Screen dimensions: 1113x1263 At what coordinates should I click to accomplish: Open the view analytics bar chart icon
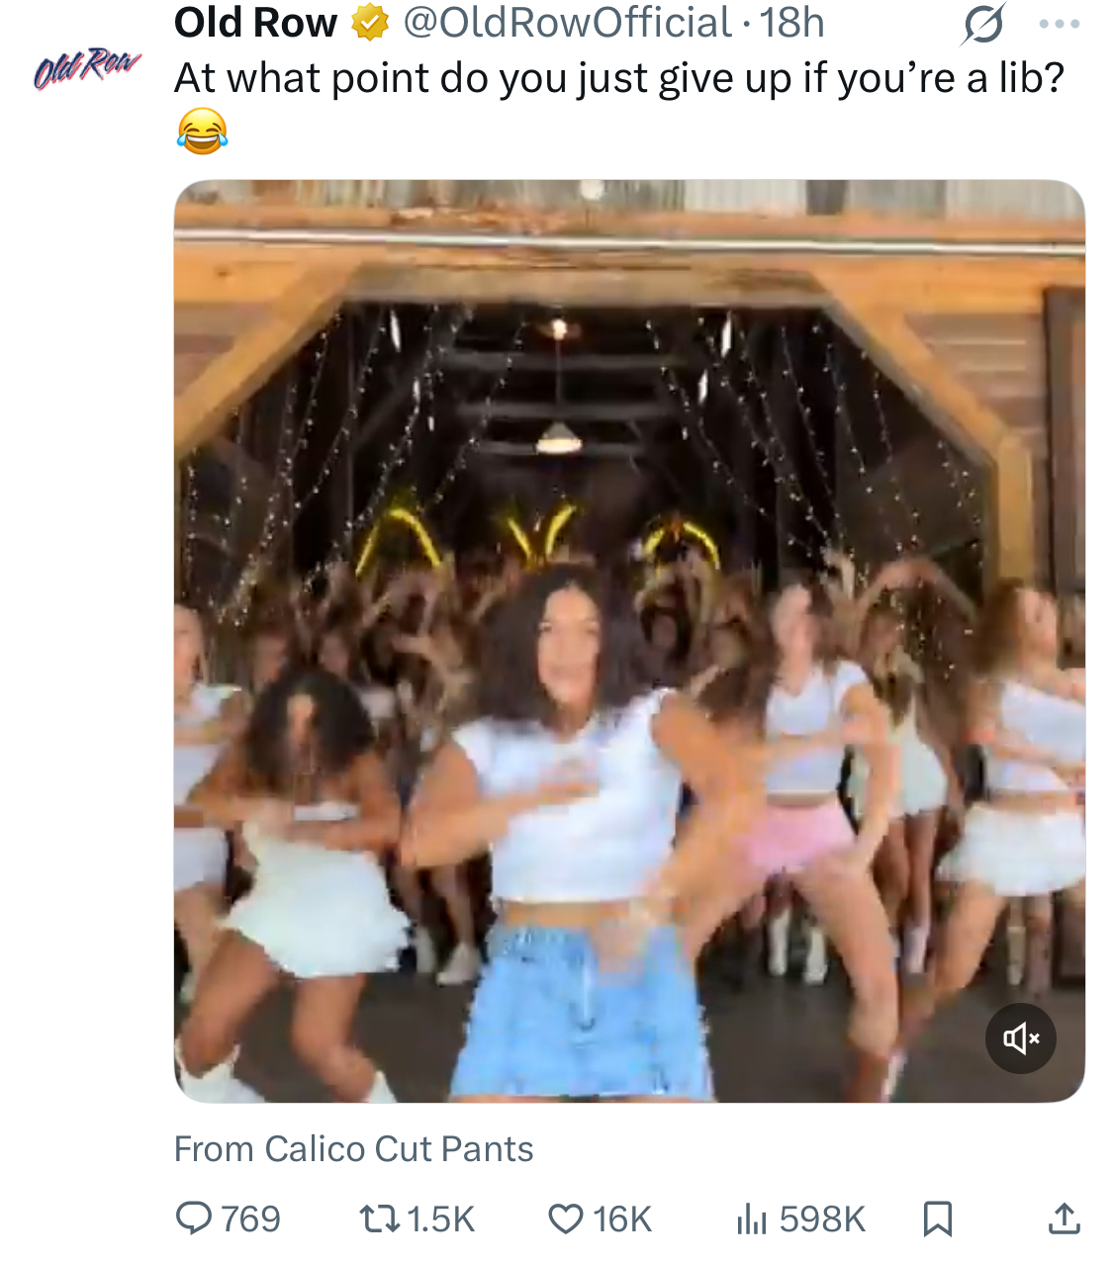pos(752,1218)
